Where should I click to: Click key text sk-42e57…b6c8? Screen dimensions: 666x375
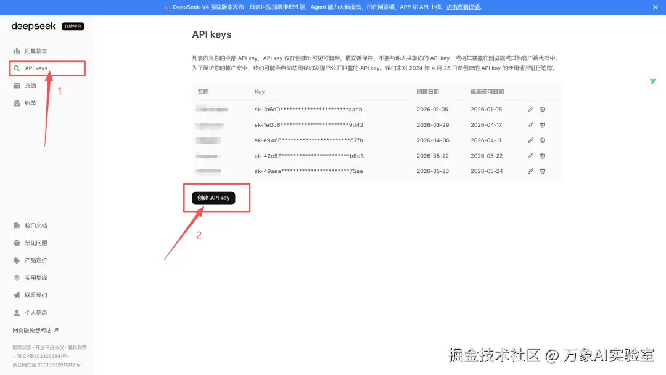[x=309, y=156]
